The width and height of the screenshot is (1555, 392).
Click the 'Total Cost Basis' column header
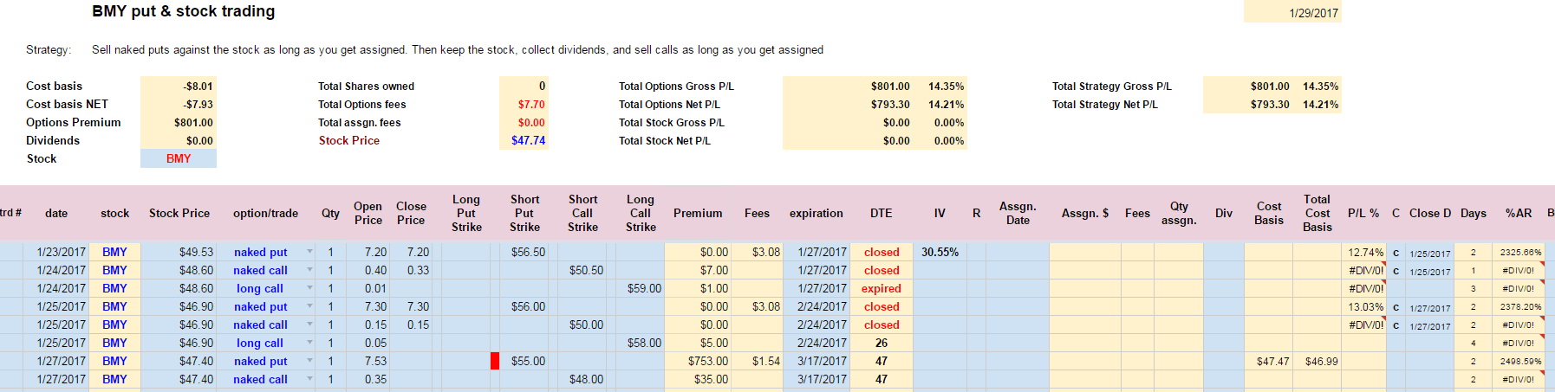[1317, 213]
